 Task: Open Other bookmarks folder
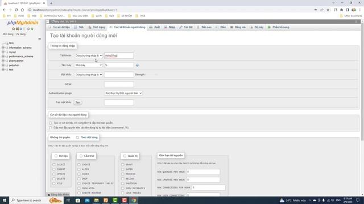click(351, 16)
